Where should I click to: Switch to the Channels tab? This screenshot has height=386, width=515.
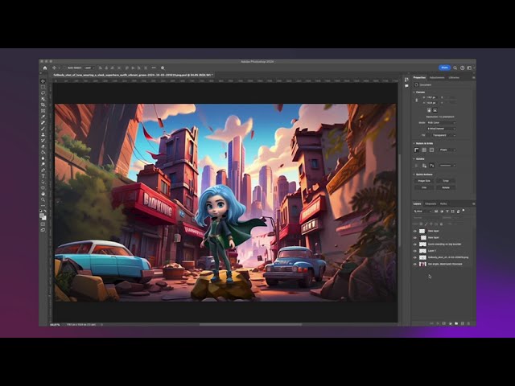(431, 203)
